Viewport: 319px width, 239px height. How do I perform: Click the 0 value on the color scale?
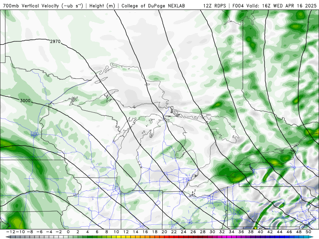[x=68, y=232]
